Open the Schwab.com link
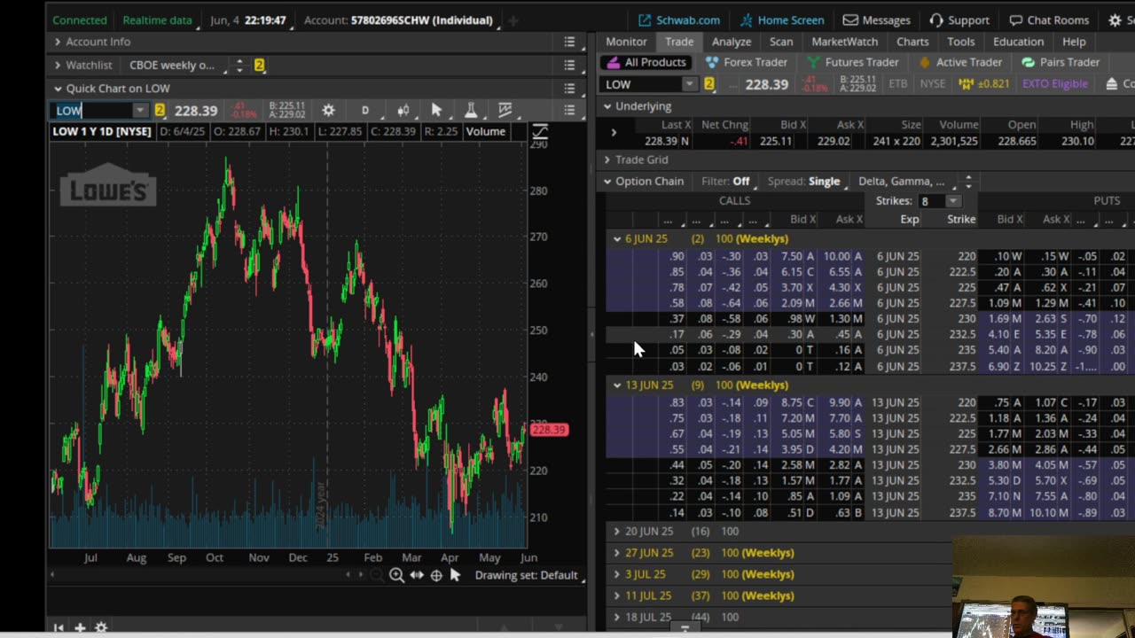The image size is (1135, 638). [678, 19]
